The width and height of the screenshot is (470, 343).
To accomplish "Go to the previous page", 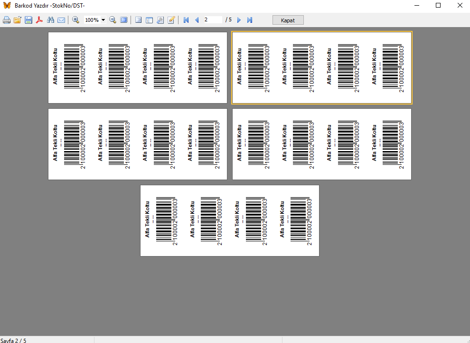I will point(197,20).
